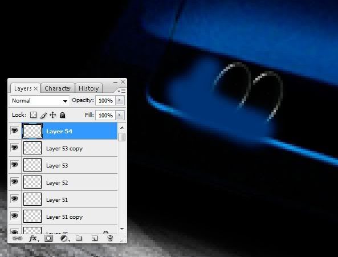
Task: Open the Normal blend mode dropdown
Action: click(40, 101)
